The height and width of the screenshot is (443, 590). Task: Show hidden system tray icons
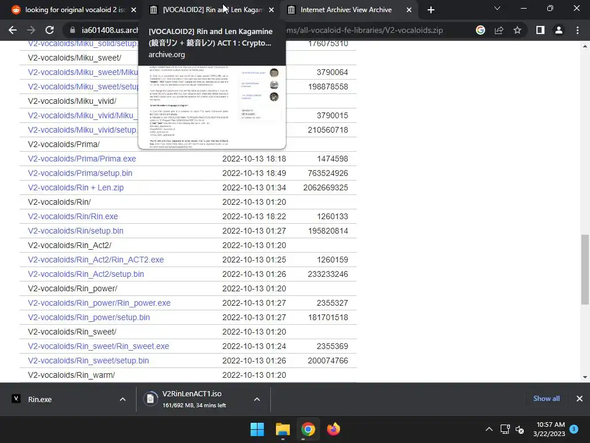(489, 429)
